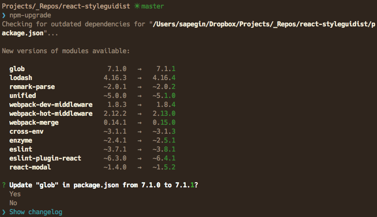
Task: Click the arrow in the webpack-merge row
Action: coord(139,123)
